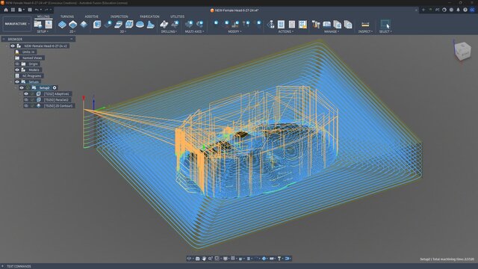
Task: Click the Save icon in the quick toolbar
Action: (x=30, y=10)
